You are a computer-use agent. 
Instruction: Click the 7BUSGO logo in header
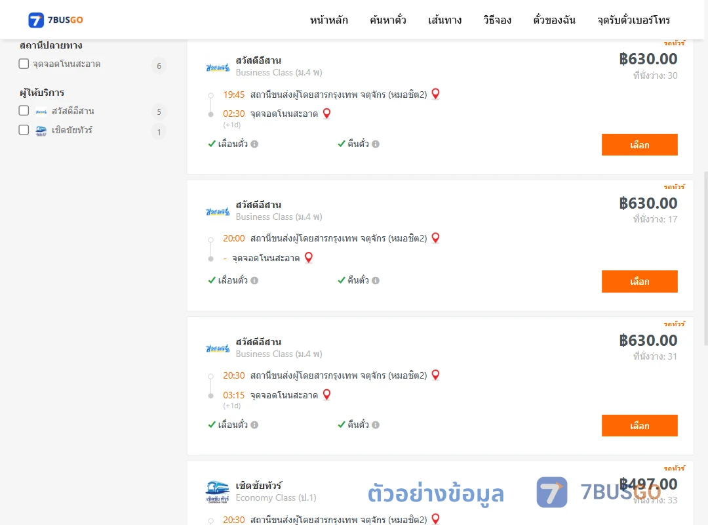point(56,20)
